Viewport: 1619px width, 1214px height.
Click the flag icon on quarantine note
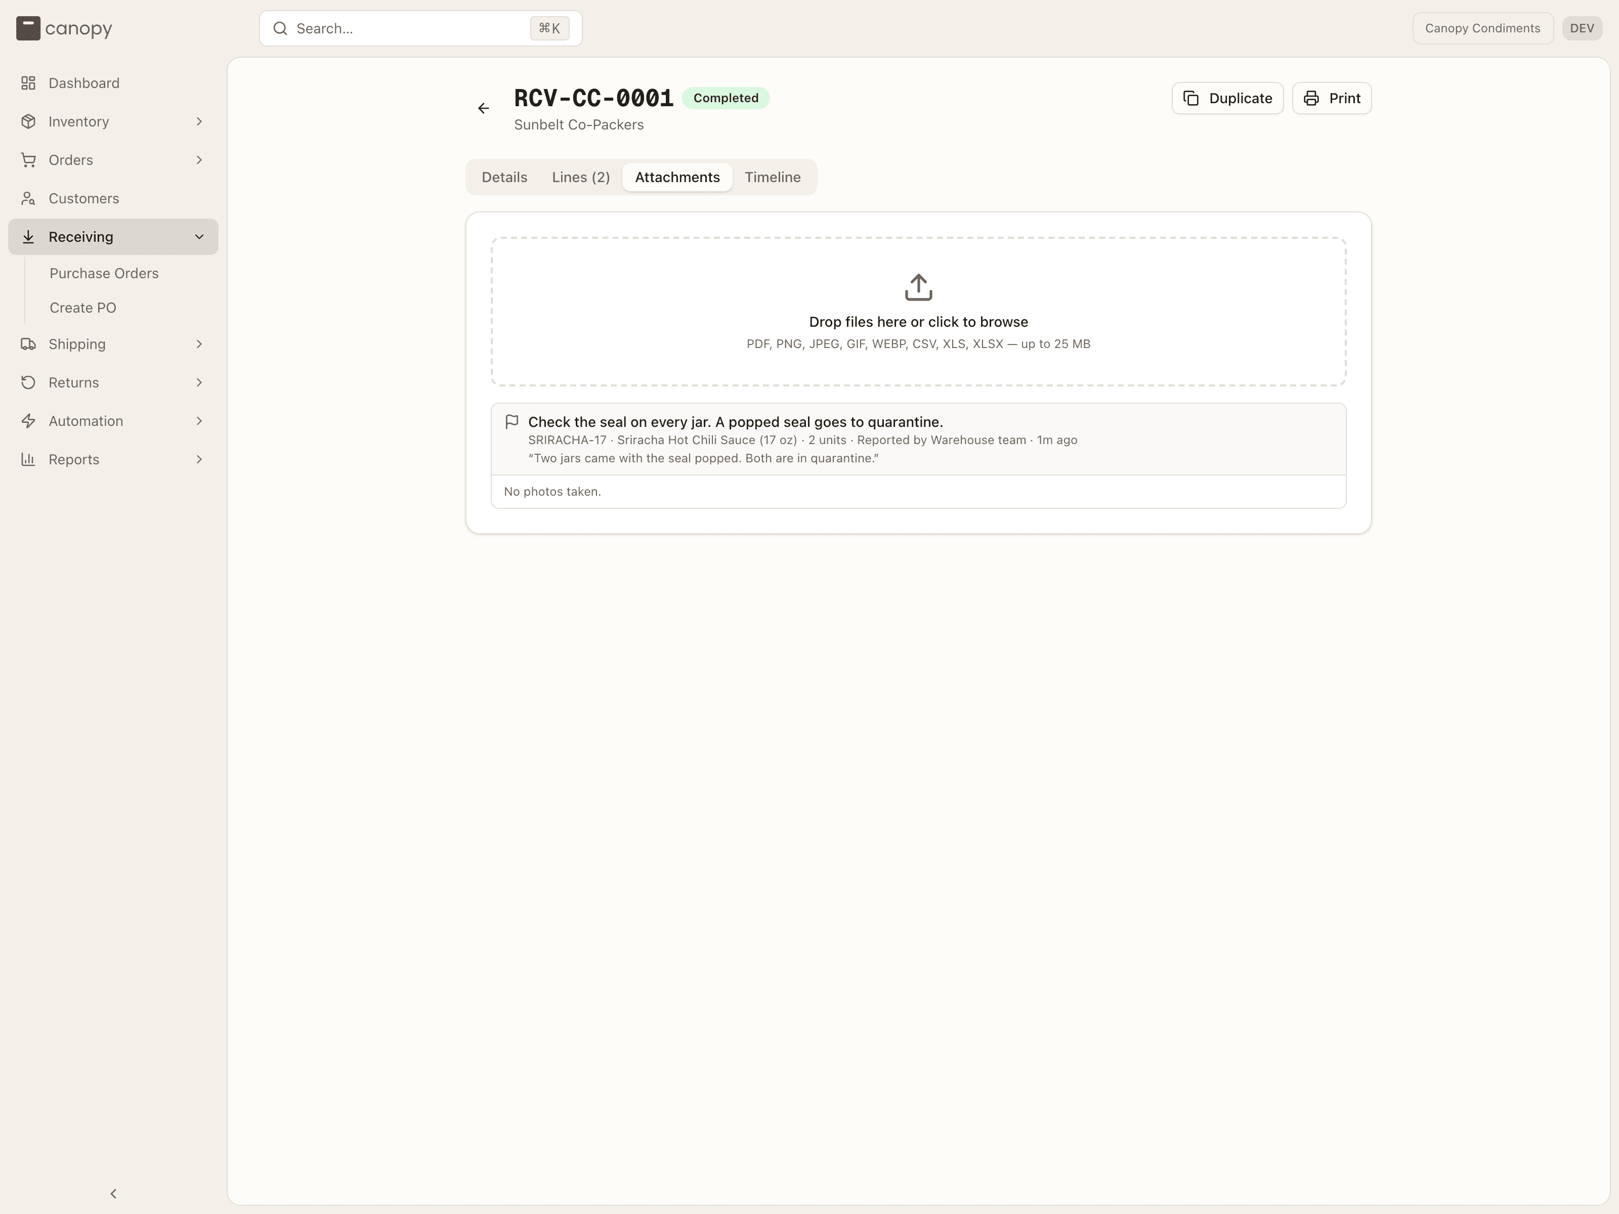coord(513,421)
